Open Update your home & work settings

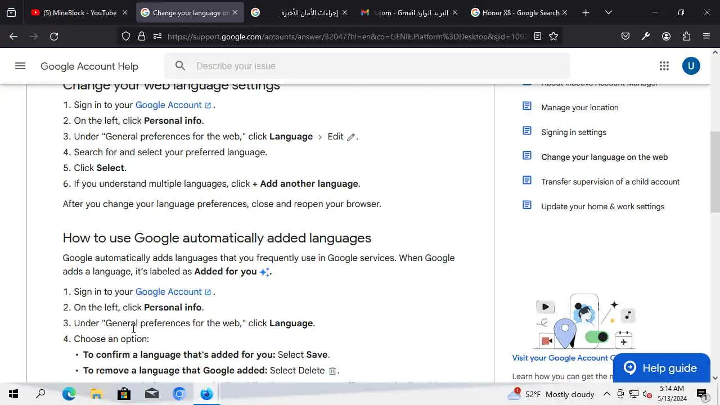coord(602,206)
